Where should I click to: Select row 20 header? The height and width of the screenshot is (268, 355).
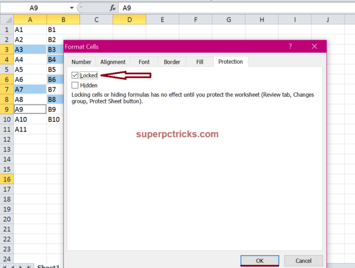(7, 219)
